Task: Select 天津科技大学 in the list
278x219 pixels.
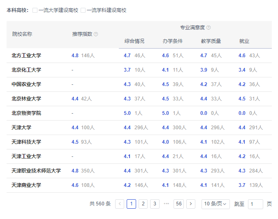Action: click(x=26, y=142)
